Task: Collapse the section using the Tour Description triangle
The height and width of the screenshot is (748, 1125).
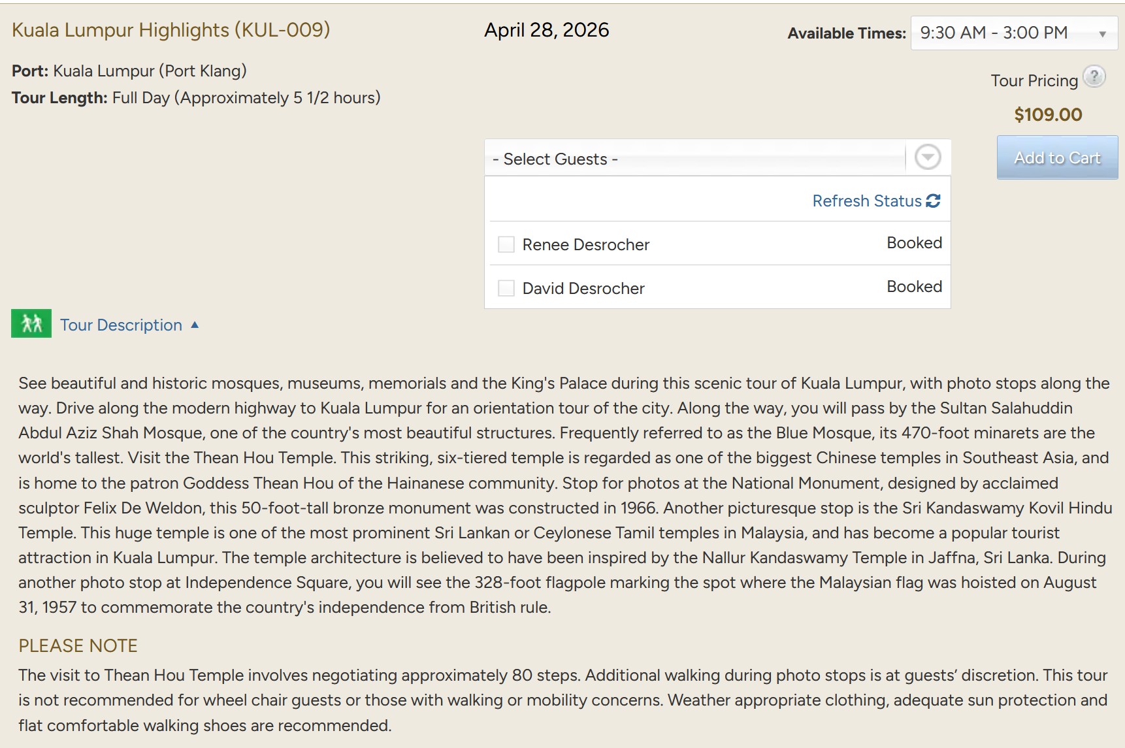Action: pyautogui.click(x=195, y=325)
